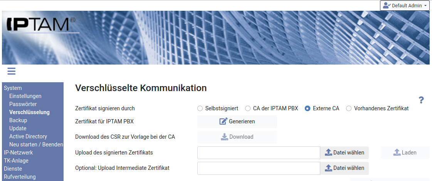Open the hamburger navigation menu
This screenshot has height=181, width=432.
pyautogui.click(x=11, y=71)
